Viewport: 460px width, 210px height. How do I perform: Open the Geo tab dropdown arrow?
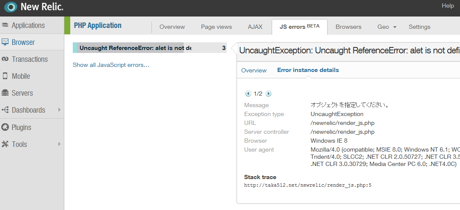(394, 27)
